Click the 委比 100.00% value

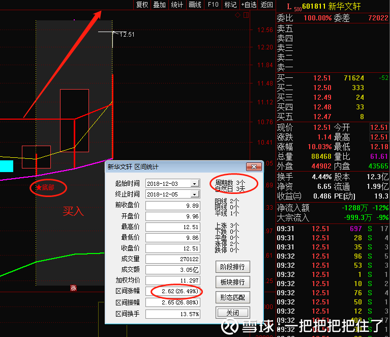coord(318,18)
